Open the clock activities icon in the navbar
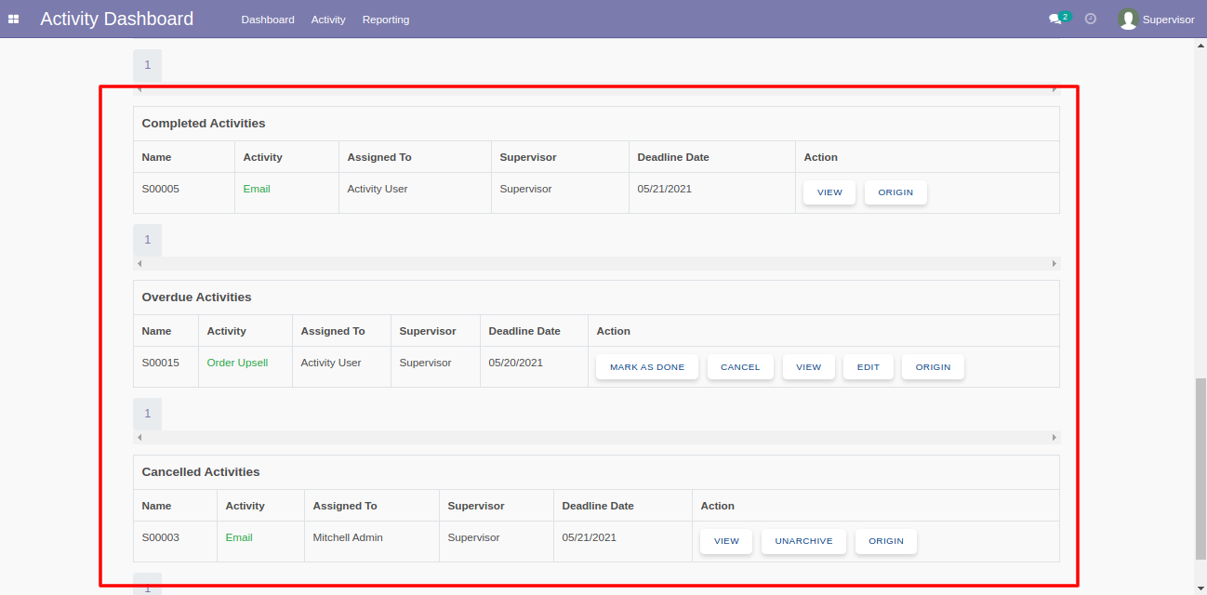Screen dimensions: 1207x595 tap(1091, 19)
